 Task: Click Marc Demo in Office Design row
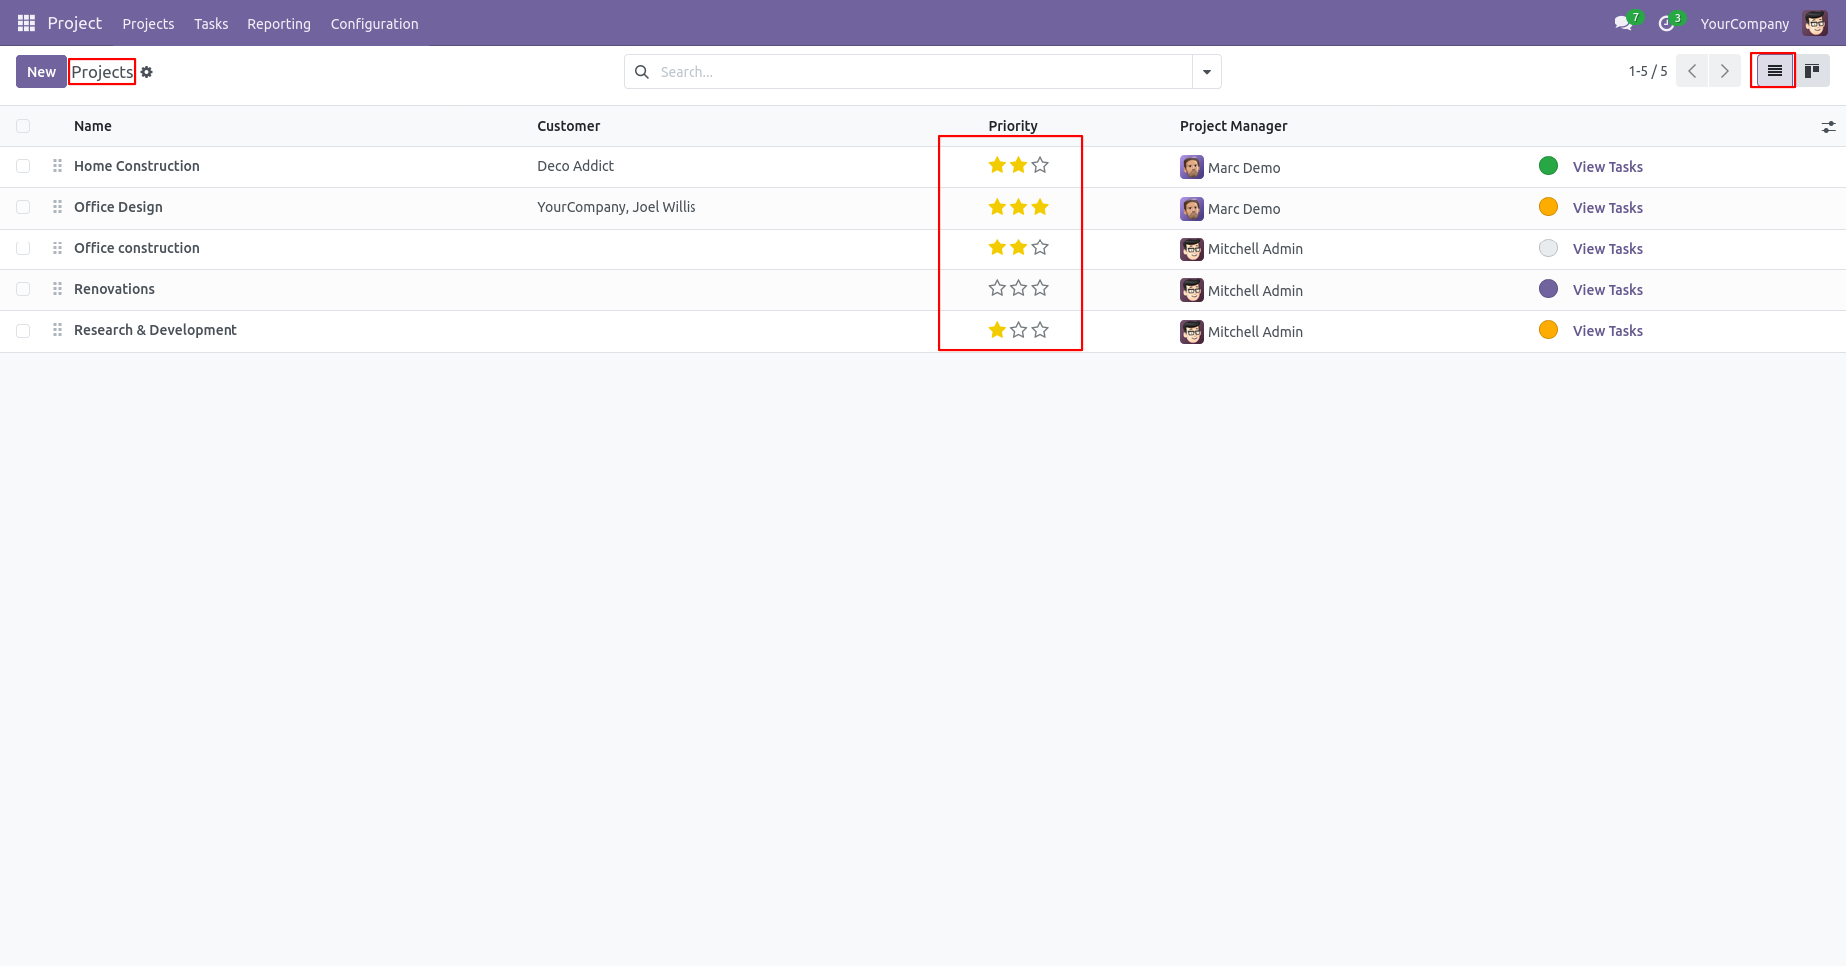coord(1244,209)
